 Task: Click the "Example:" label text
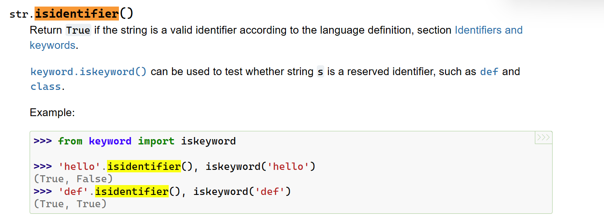(x=52, y=112)
